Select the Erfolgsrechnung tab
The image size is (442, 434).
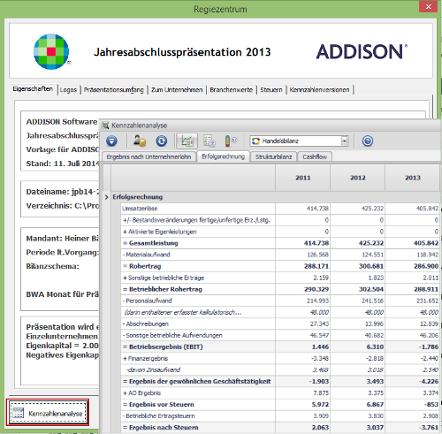pos(223,156)
